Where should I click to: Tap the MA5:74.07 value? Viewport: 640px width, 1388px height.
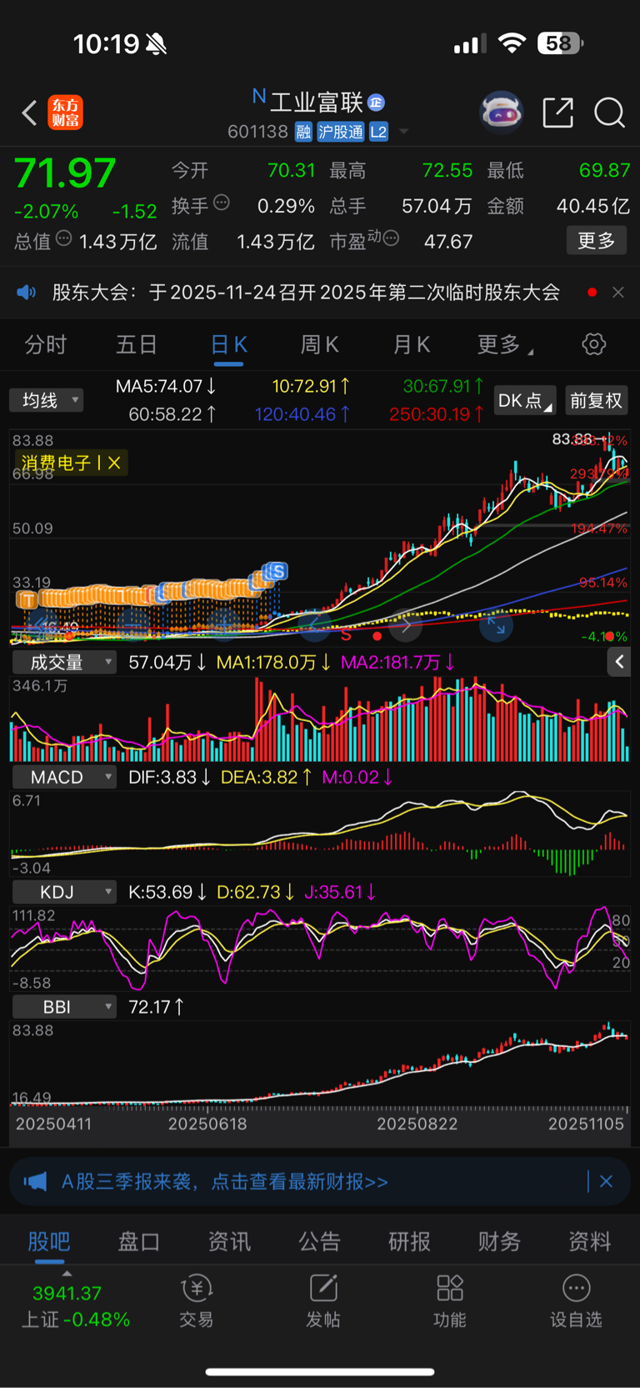pyautogui.click(x=166, y=386)
